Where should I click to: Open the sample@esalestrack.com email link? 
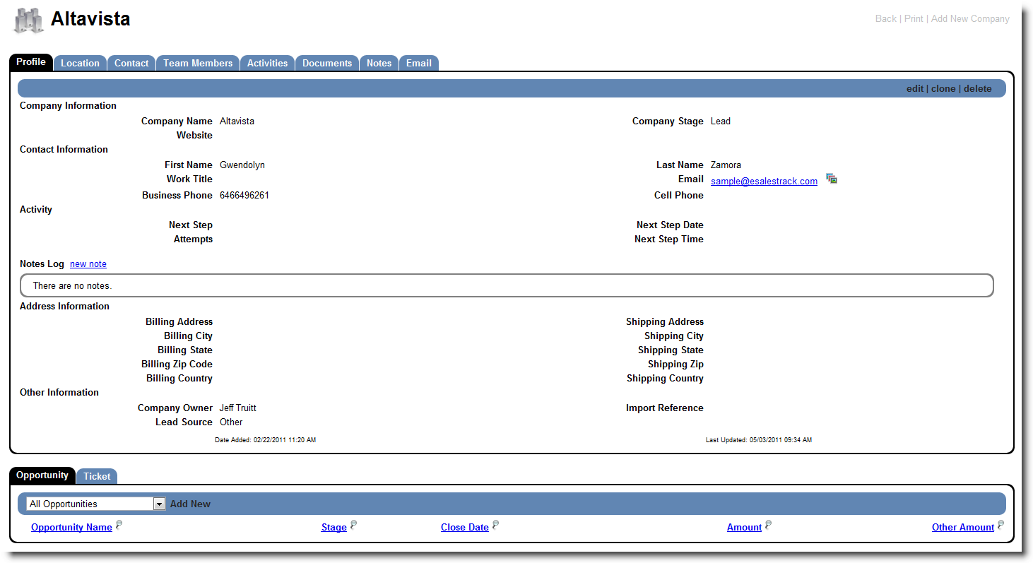click(x=764, y=181)
